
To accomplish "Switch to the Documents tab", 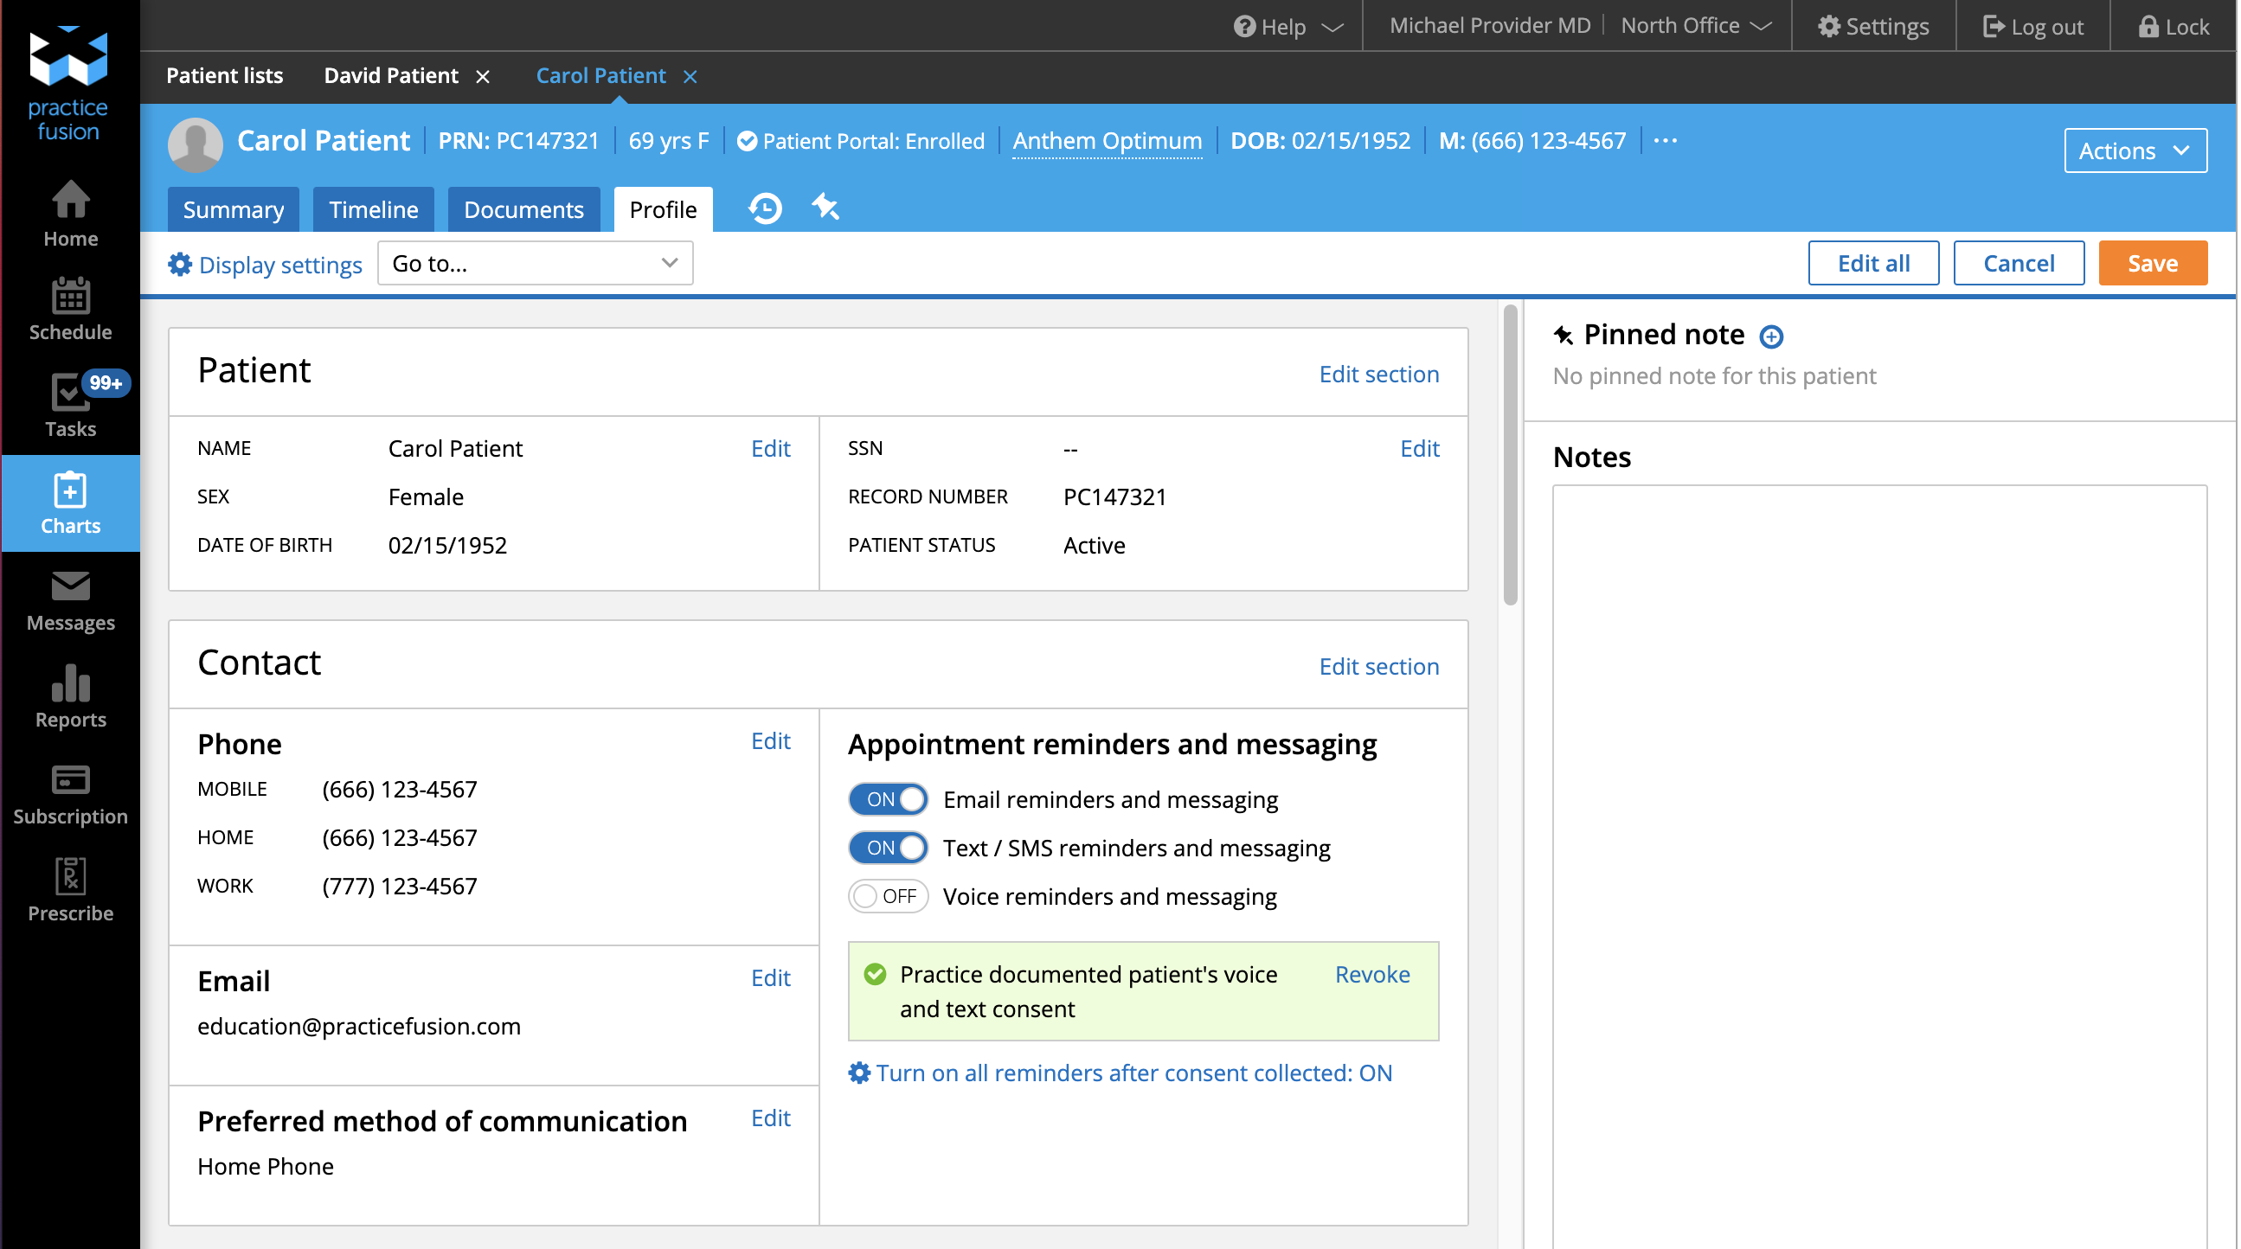I will pos(523,208).
